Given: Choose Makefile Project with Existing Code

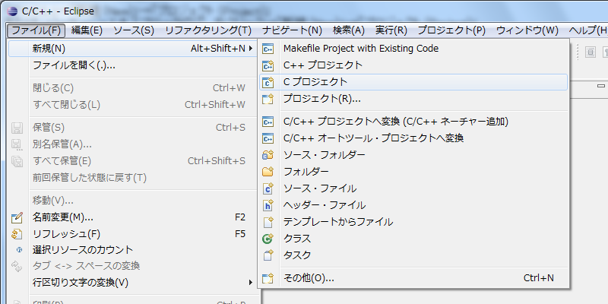Looking at the screenshot, I should pos(413,49).
